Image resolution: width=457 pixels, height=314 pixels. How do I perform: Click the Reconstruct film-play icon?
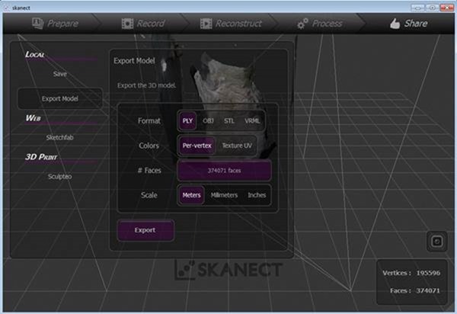(x=206, y=24)
